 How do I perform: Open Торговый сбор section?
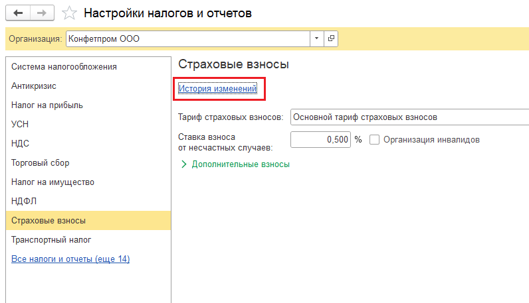pyautogui.click(x=88, y=162)
